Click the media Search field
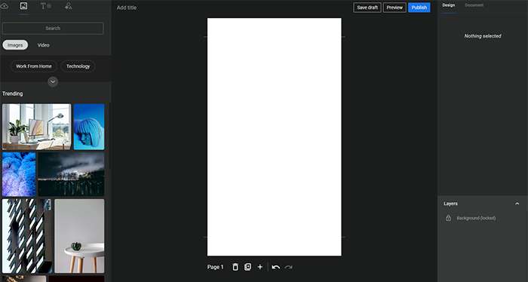 pos(53,28)
